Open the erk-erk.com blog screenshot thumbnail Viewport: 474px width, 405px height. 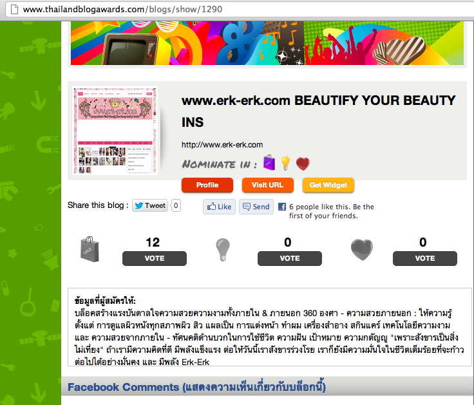[x=115, y=131]
